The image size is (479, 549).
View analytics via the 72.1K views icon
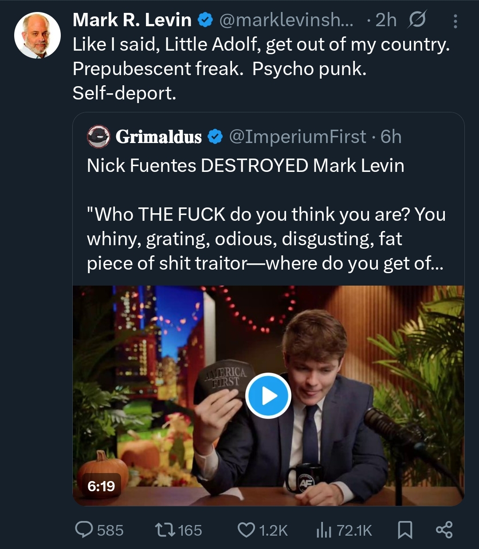click(x=323, y=530)
